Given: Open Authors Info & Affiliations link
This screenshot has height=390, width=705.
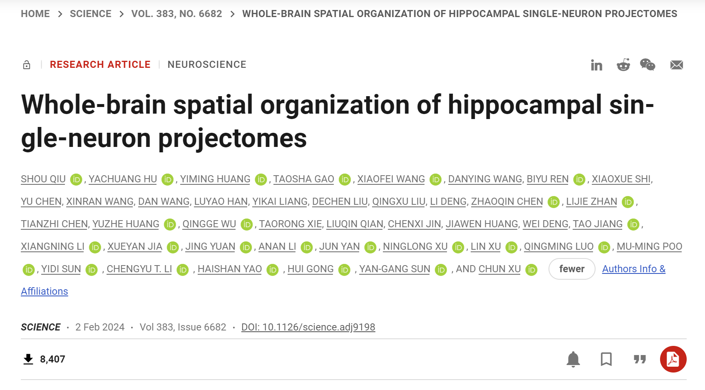Looking at the screenshot, I should pos(634,269).
